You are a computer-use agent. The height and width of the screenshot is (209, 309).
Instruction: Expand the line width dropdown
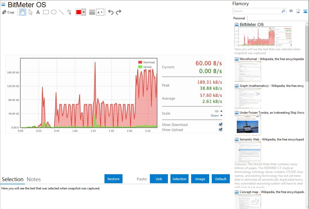pyautogui.click(x=100, y=12)
